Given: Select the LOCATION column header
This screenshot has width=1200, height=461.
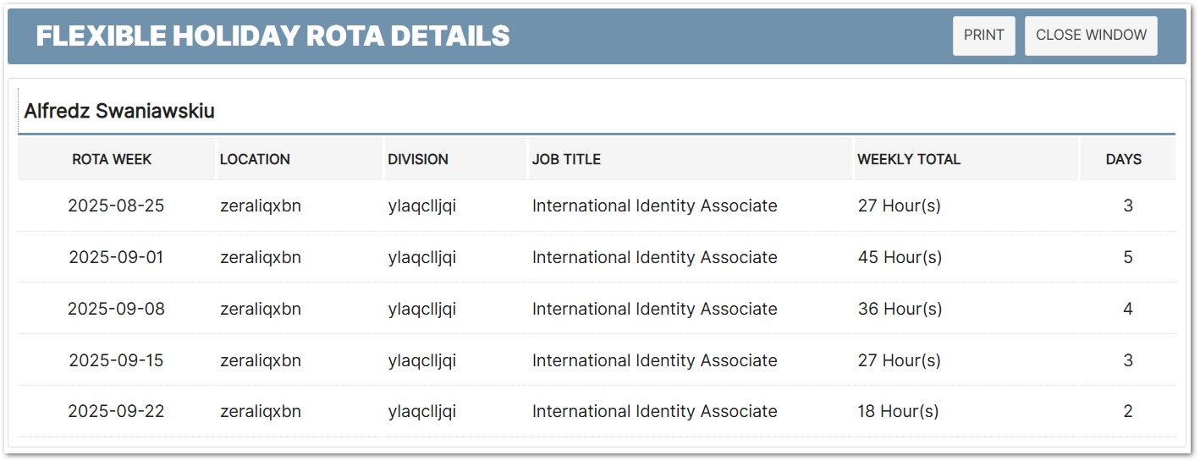Looking at the screenshot, I should pos(255,159).
